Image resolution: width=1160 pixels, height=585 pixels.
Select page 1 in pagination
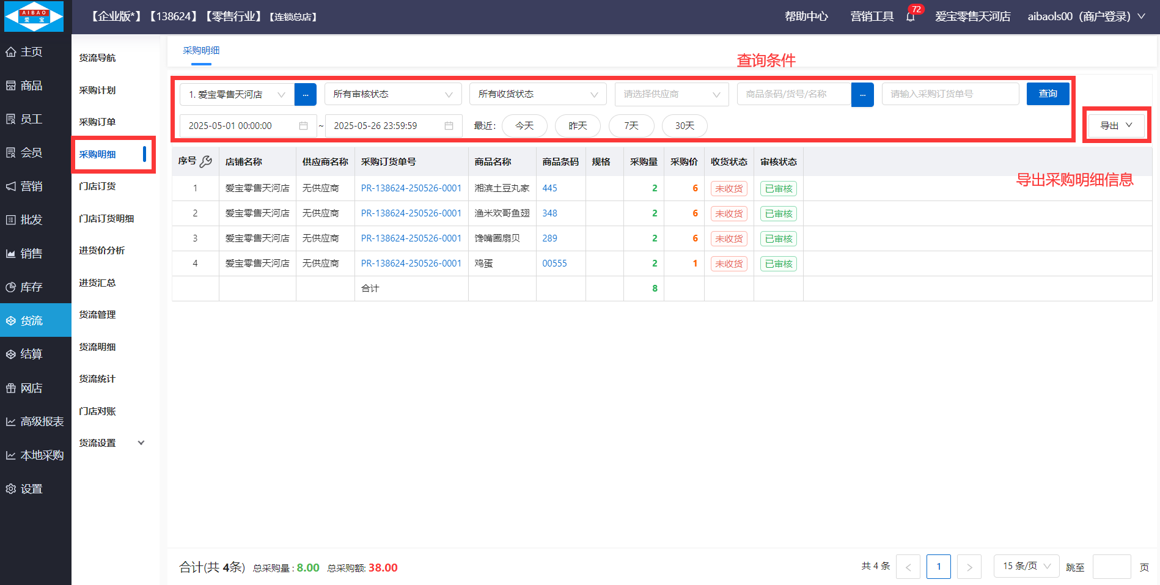(939, 567)
